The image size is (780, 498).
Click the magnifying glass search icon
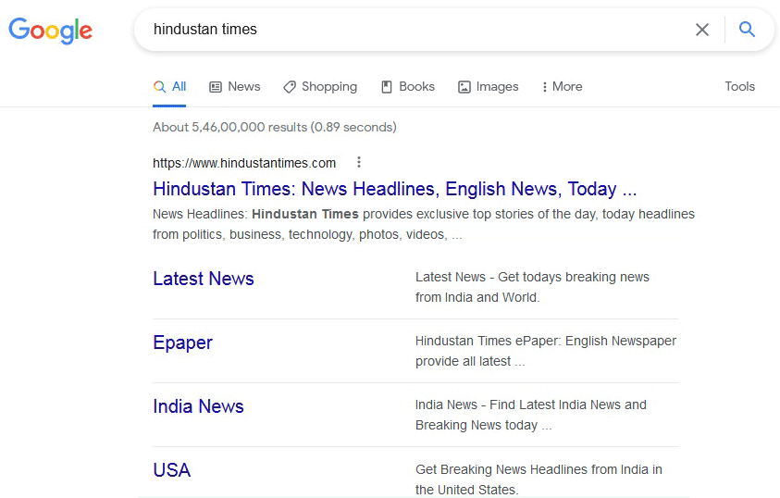point(747,30)
